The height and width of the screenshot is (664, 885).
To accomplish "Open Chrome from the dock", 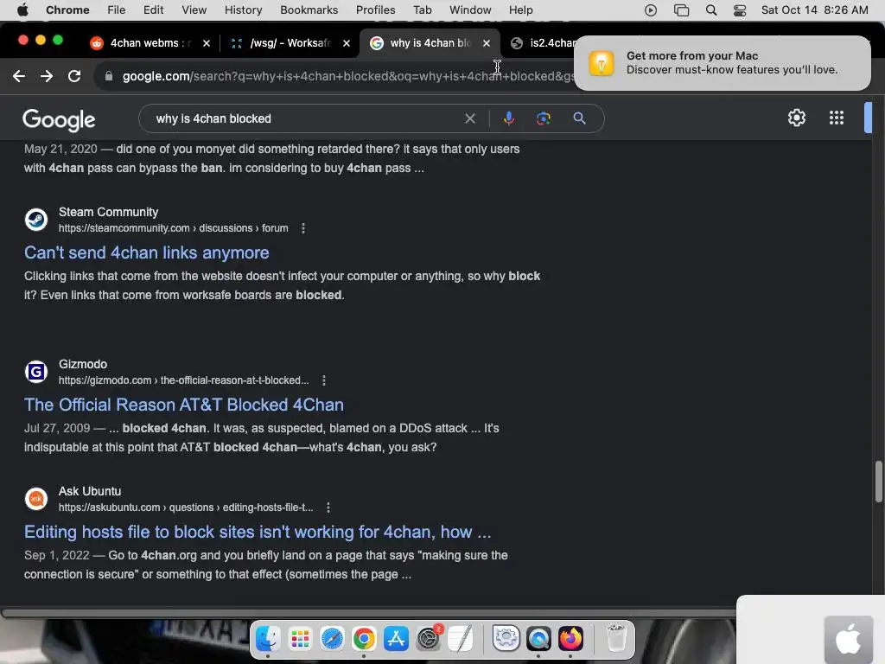I will click(364, 639).
